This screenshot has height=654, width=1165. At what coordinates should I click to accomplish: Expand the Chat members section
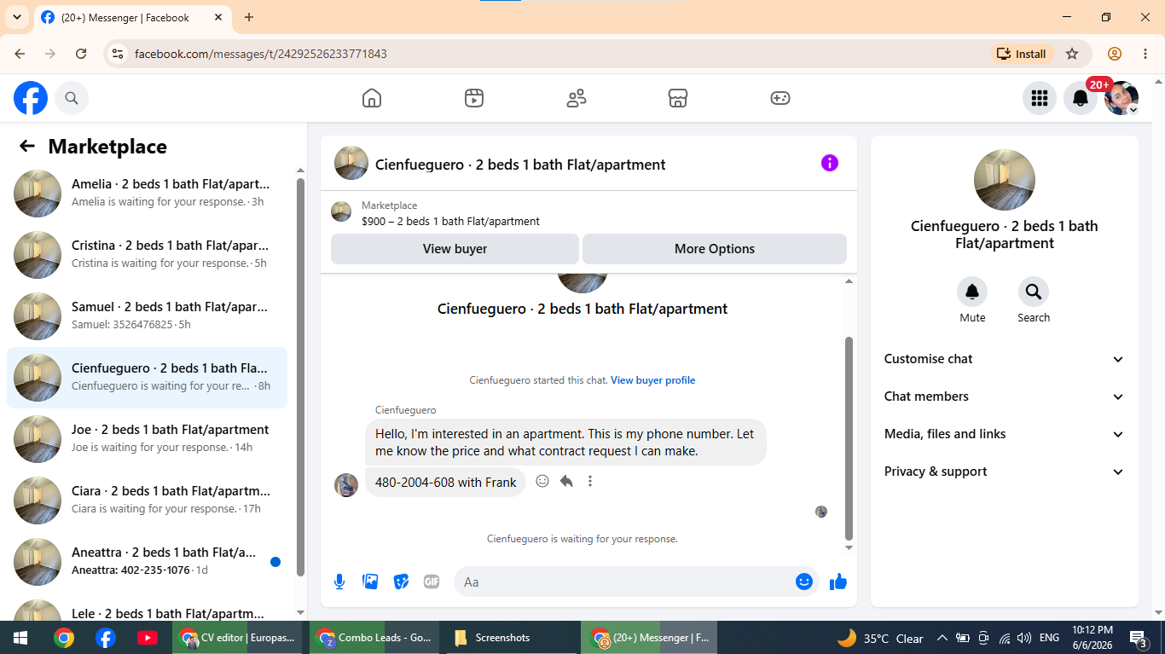(1005, 396)
